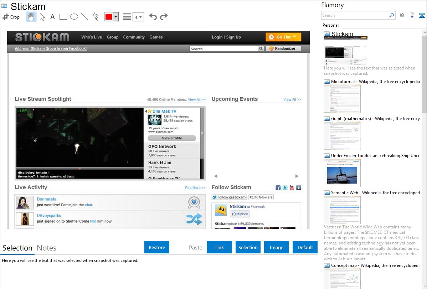
Task: Select the arrow pointer tool
Action: tap(42, 17)
